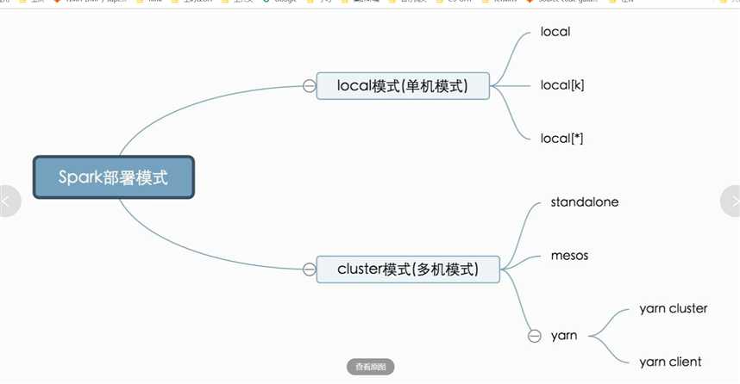Go to the next image arrow
The image size is (740, 384).
pyautogui.click(x=731, y=201)
